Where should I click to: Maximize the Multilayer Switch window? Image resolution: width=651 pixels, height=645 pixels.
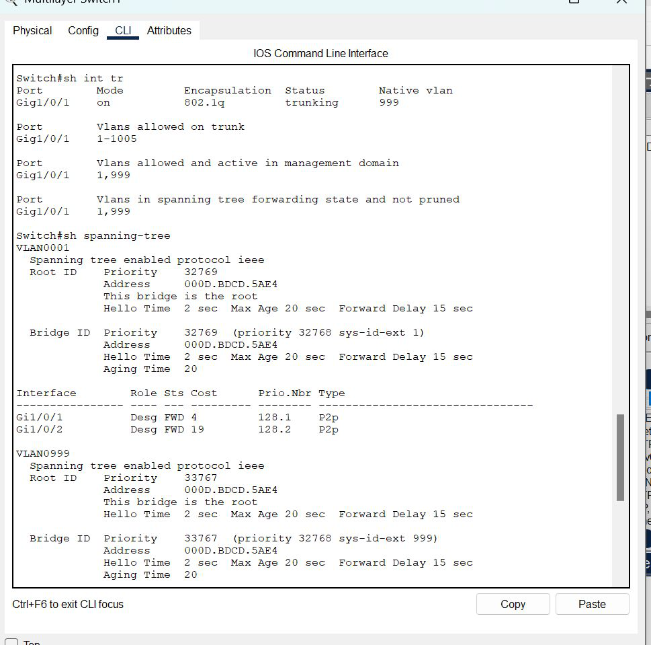click(574, 2)
